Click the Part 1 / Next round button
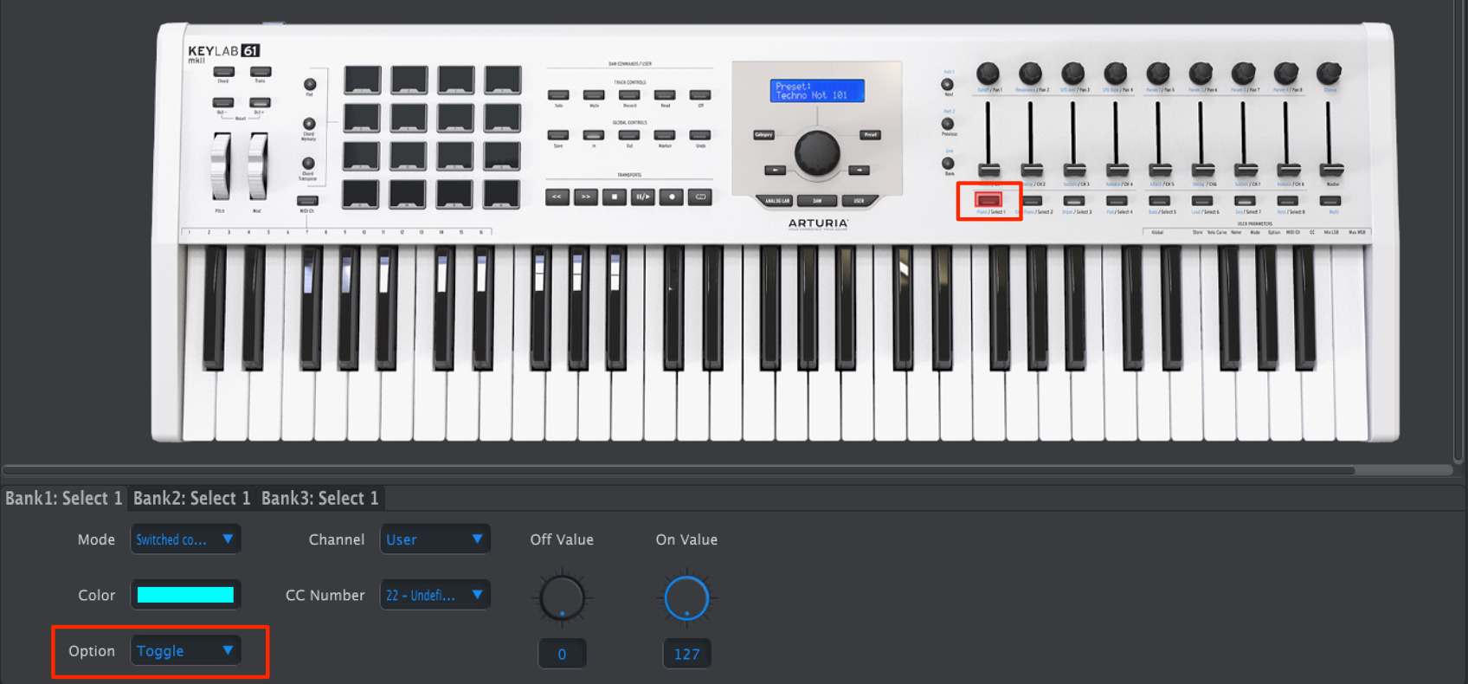 coord(947,85)
